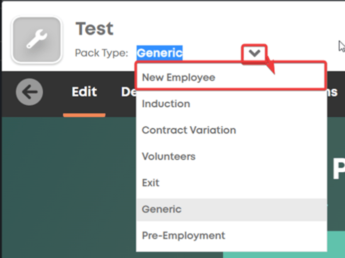Click the large white P heading
This screenshot has height=258, width=345.
click(338, 169)
